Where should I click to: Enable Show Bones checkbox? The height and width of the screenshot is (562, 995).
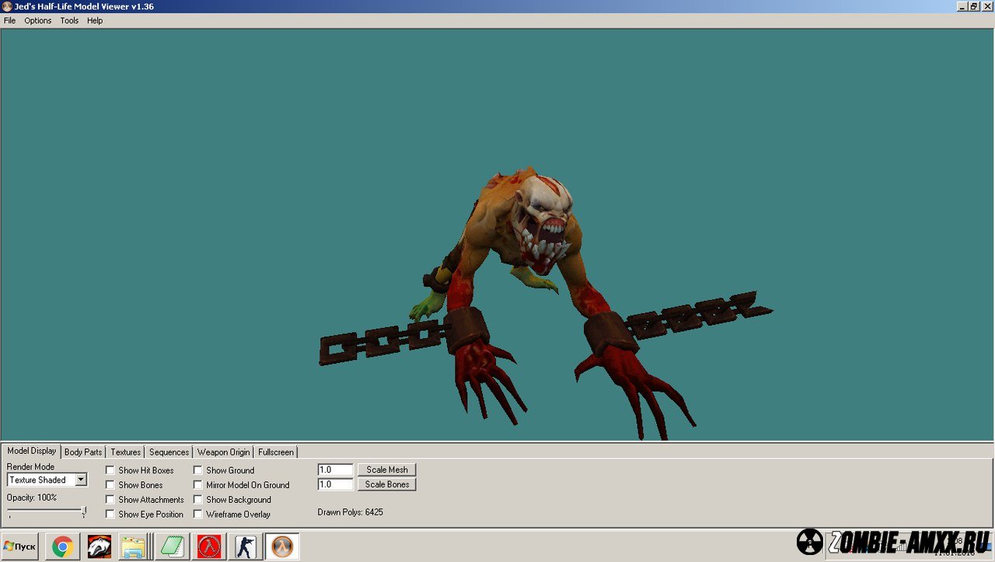click(x=110, y=485)
